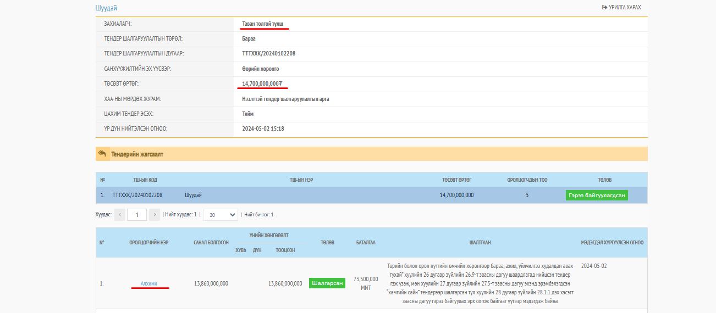This screenshot has height=313, width=716.
Task: Click the ТШ-ЫН НЭР column header
Action: click(301, 180)
